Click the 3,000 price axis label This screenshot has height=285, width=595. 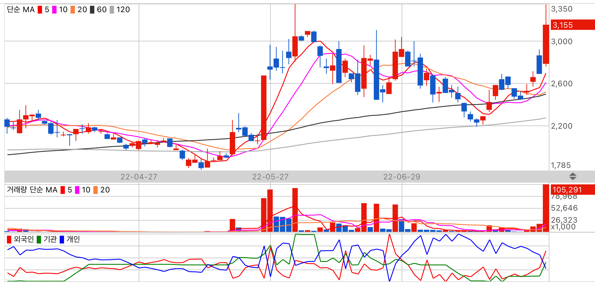(562, 42)
